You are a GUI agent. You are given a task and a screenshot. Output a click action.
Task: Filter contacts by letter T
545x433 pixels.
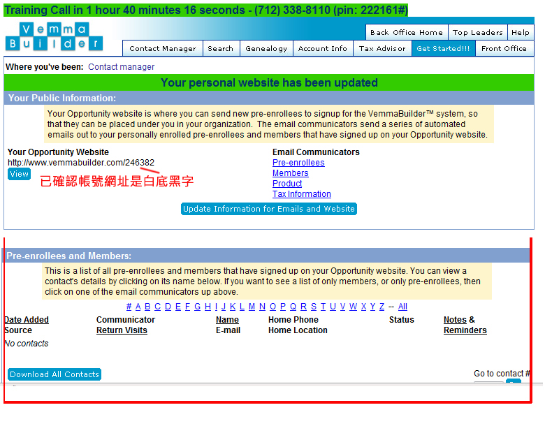pyautogui.click(x=324, y=307)
